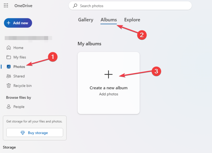This screenshot has height=153, width=212.
Task: Open the Explore tab
Action: click(x=132, y=20)
